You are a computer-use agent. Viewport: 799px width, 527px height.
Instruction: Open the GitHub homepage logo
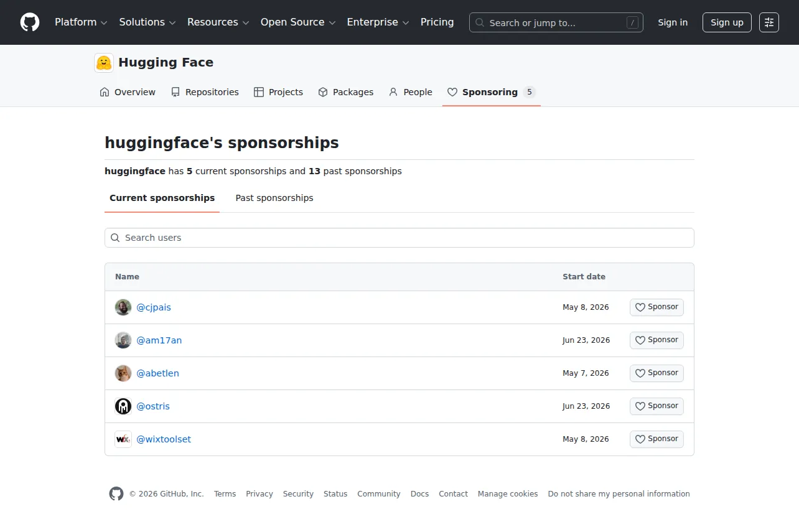click(x=30, y=22)
